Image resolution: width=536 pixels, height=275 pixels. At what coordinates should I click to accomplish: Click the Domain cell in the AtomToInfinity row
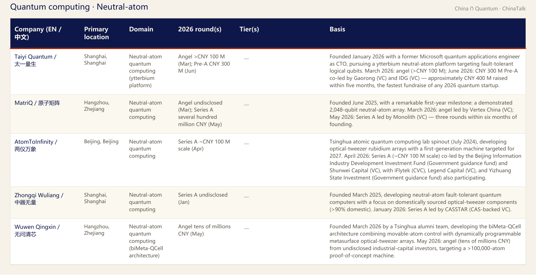145,149
